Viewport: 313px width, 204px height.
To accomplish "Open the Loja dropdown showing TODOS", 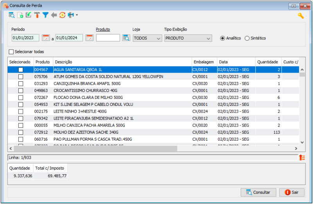I will click(x=148, y=38).
